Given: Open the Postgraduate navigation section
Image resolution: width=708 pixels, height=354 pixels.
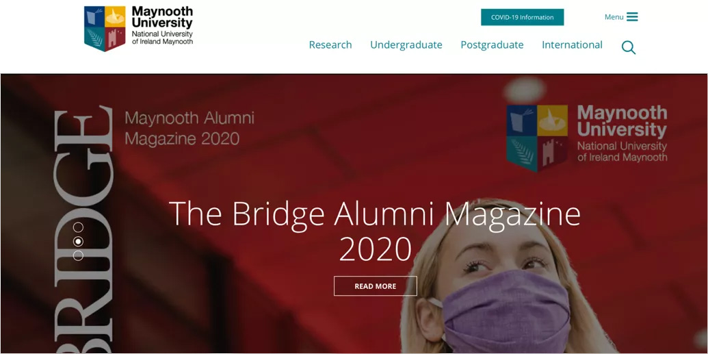Looking at the screenshot, I should point(492,45).
